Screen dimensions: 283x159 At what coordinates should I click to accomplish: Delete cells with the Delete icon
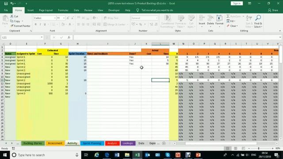210,21
